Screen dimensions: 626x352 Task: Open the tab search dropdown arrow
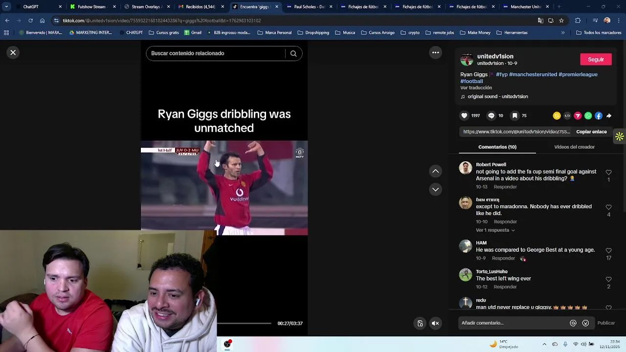tap(6, 7)
